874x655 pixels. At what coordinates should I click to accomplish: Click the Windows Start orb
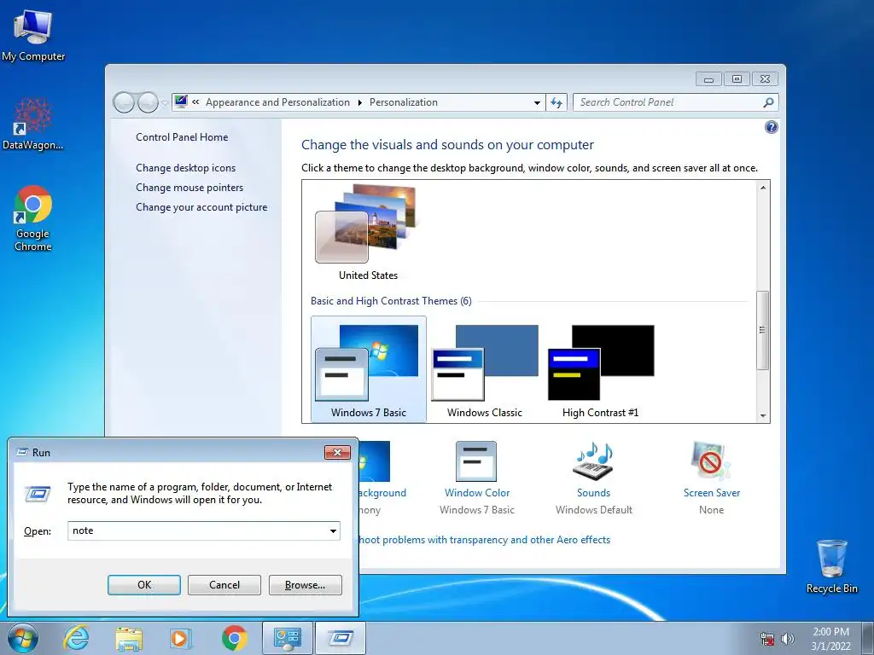tap(23, 638)
